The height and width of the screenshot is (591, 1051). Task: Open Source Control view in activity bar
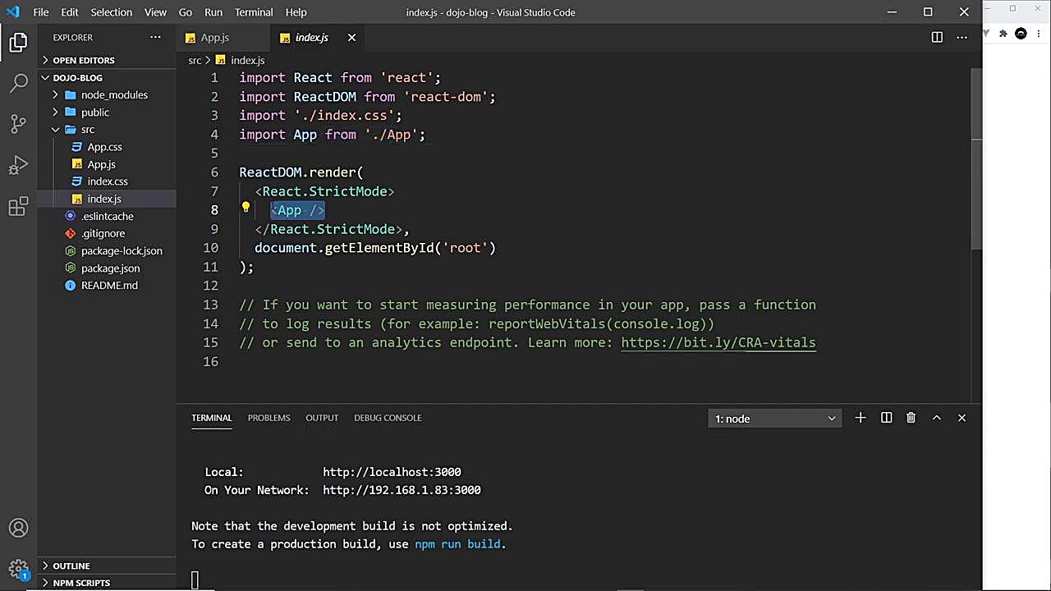coord(18,124)
